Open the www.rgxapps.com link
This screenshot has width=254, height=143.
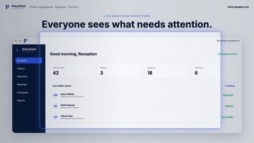coord(238,7)
